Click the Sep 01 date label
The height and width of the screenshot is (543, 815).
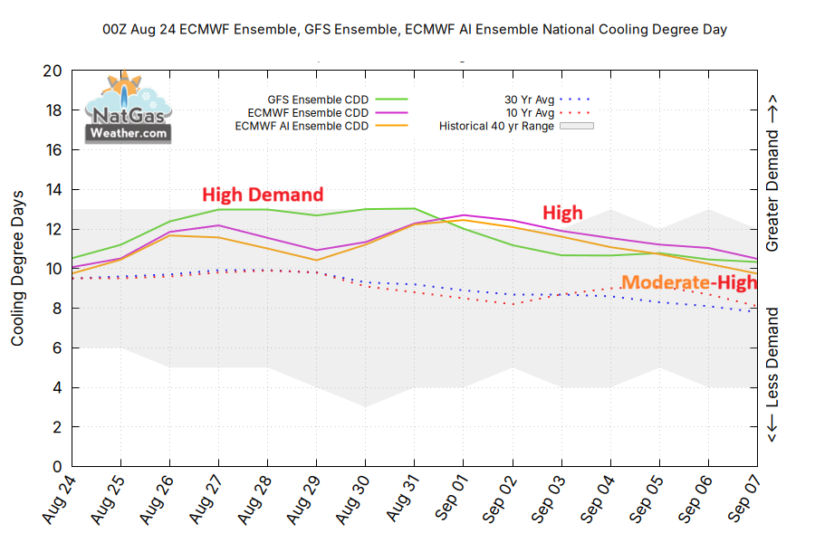(x=451, y=499)
